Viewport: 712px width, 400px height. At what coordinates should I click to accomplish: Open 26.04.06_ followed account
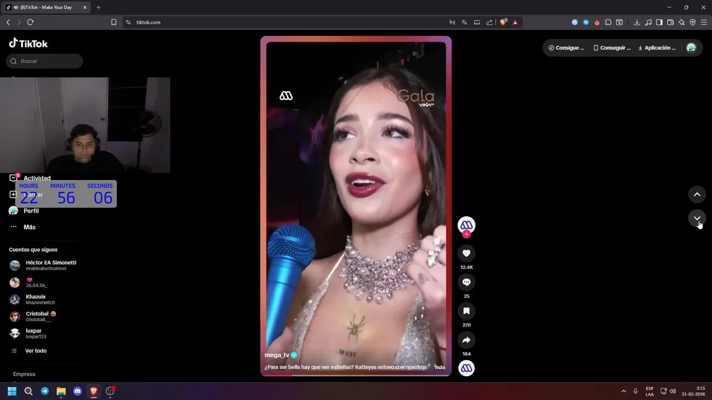pyautogui.click(x=29, y=282)
